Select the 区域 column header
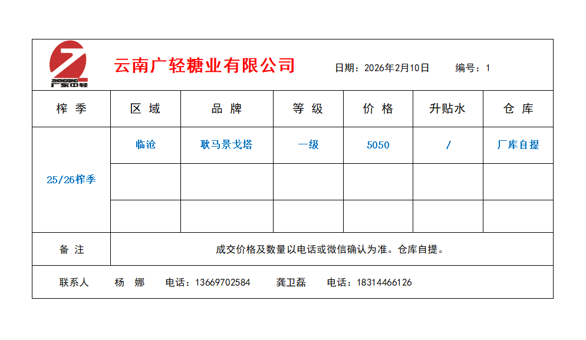 (x=145, y=108)
